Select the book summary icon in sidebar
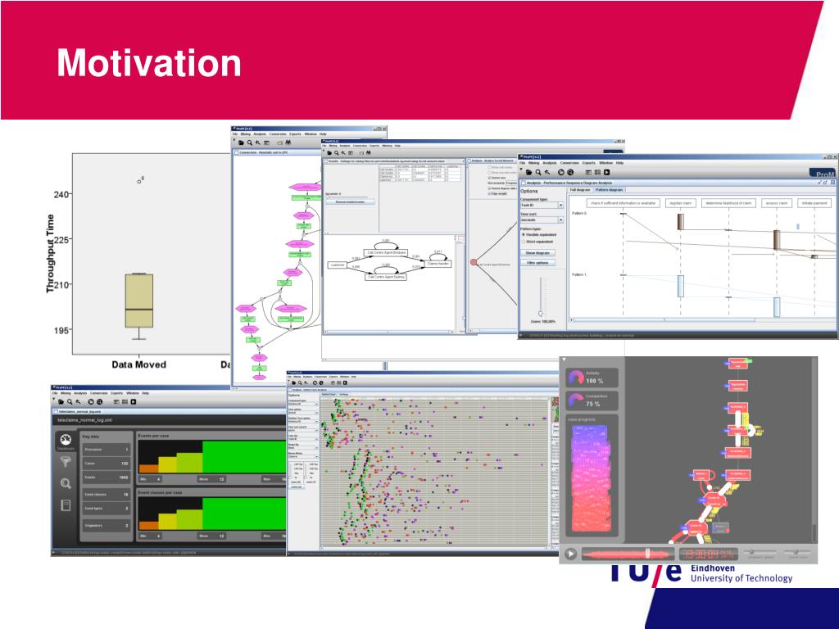Screen dimensions: 839x629 (66, 505)
